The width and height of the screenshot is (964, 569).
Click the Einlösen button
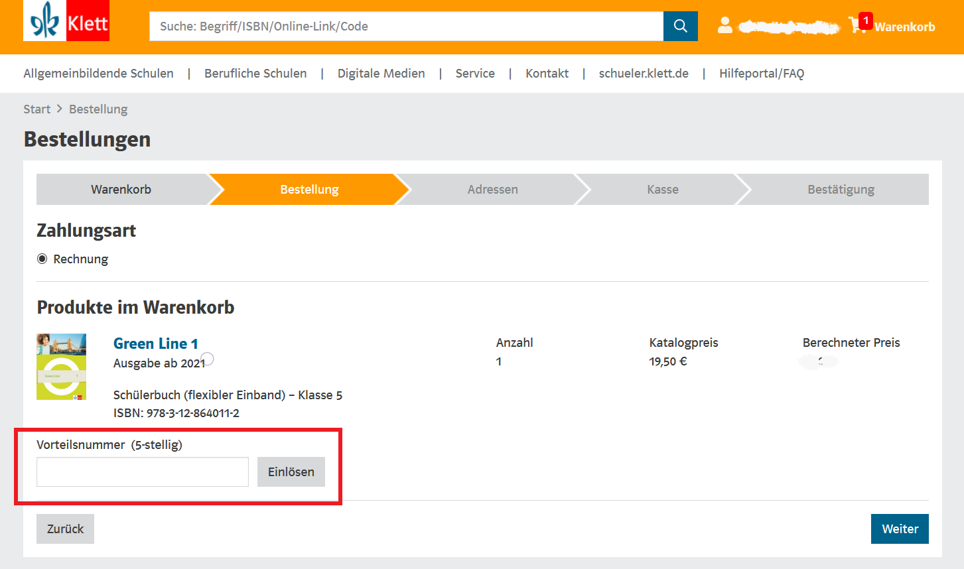click(x=291, y=472)
